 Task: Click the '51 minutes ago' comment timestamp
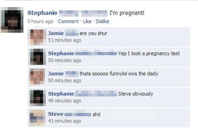pyautogui.click(x=65, y=40)
